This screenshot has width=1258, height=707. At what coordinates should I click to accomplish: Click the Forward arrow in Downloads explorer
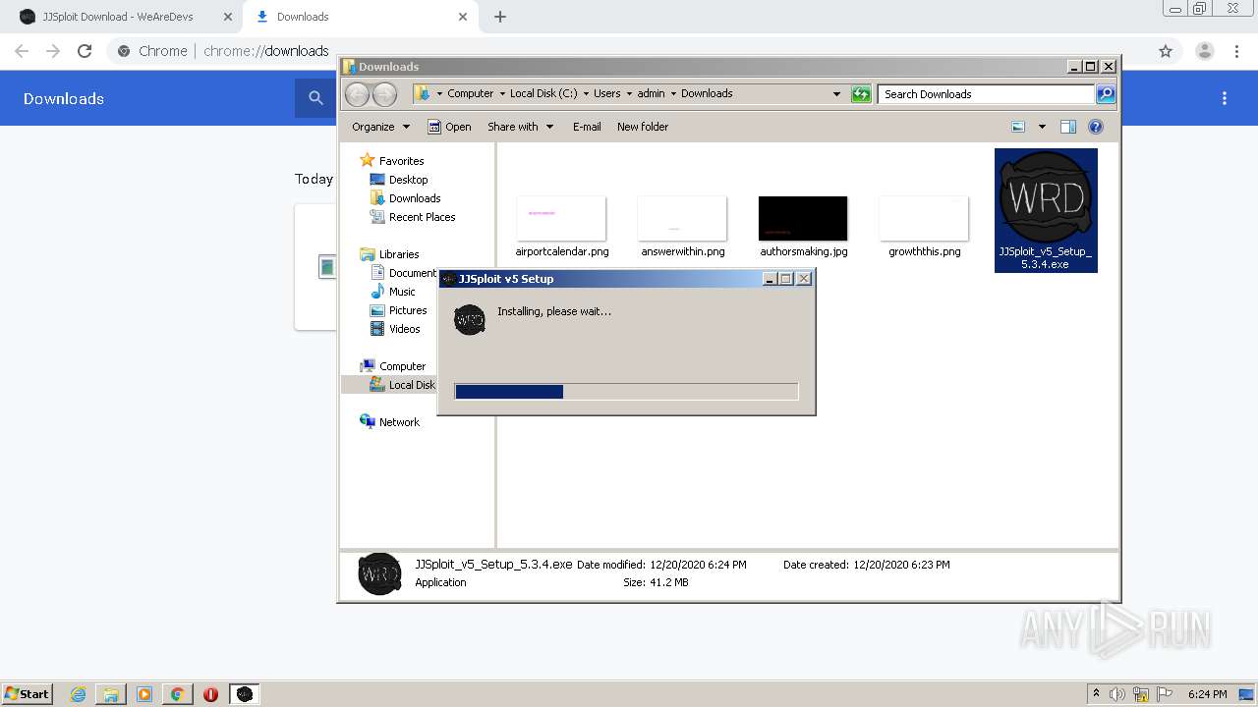pos(385,94)
